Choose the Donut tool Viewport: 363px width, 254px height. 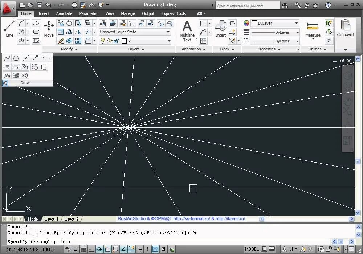pos(25,75)
